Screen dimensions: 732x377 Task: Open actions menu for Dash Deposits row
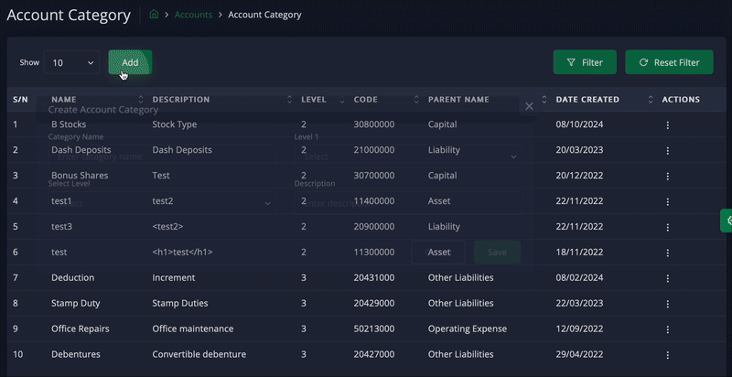pos(667,150)
